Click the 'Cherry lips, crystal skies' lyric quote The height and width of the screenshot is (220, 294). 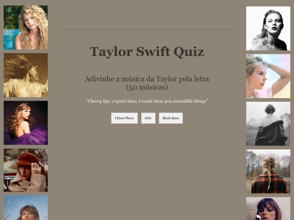pyautogui.click(x=147, y=101)
